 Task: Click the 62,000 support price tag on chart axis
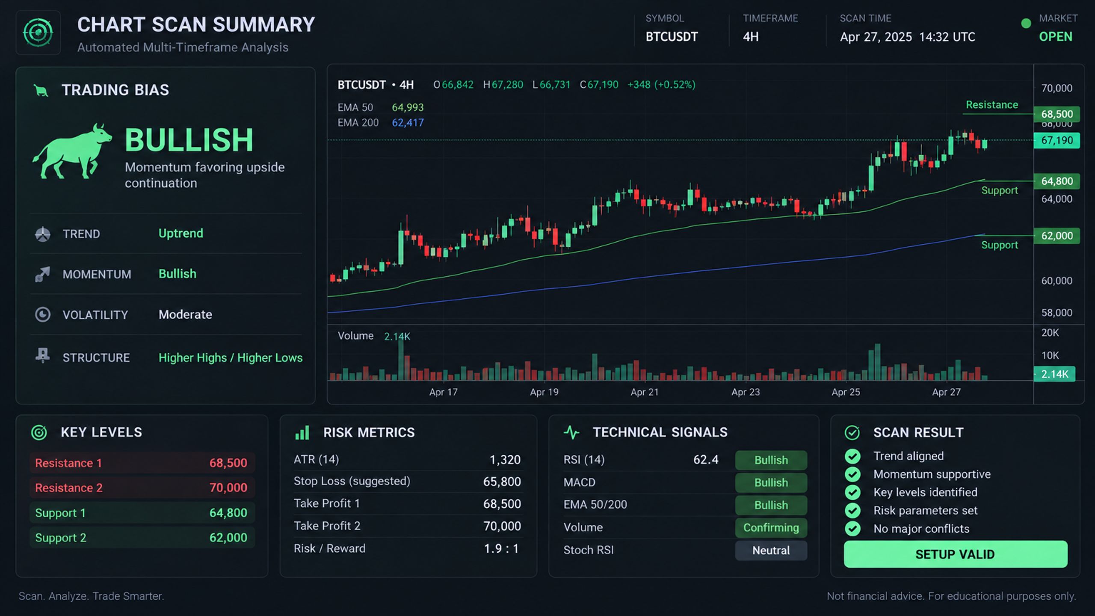(x=1057, y=236)
